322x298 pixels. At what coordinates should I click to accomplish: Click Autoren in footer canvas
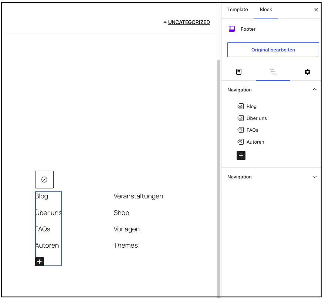click(x=47, y=245)
